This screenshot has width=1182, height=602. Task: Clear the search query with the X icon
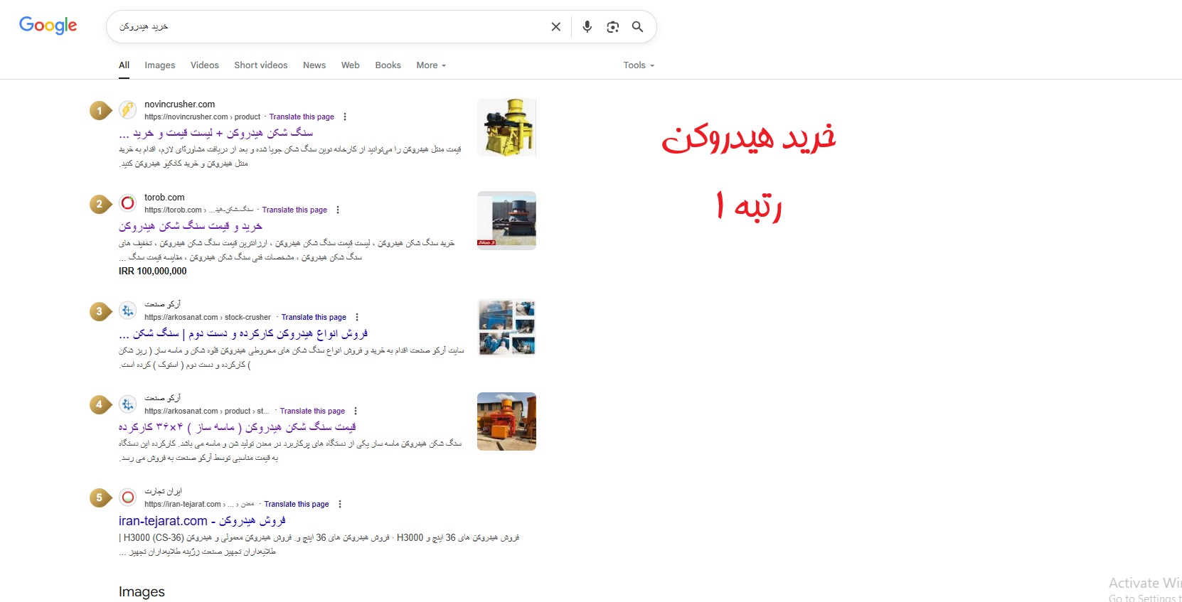[x=556, y=26]
